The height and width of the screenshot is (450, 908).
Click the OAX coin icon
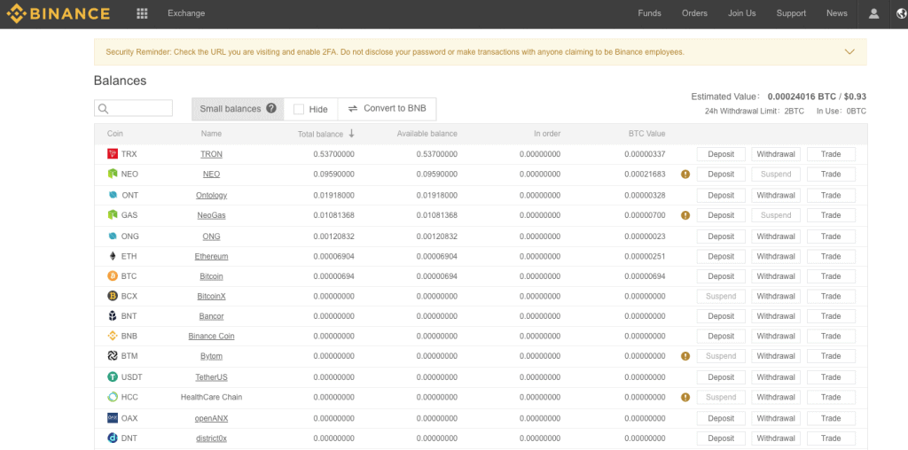(113, 417)
